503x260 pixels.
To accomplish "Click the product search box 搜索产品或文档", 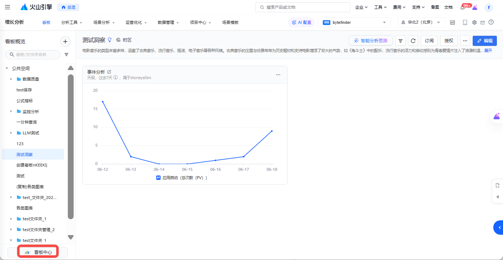I will [303, 7].
